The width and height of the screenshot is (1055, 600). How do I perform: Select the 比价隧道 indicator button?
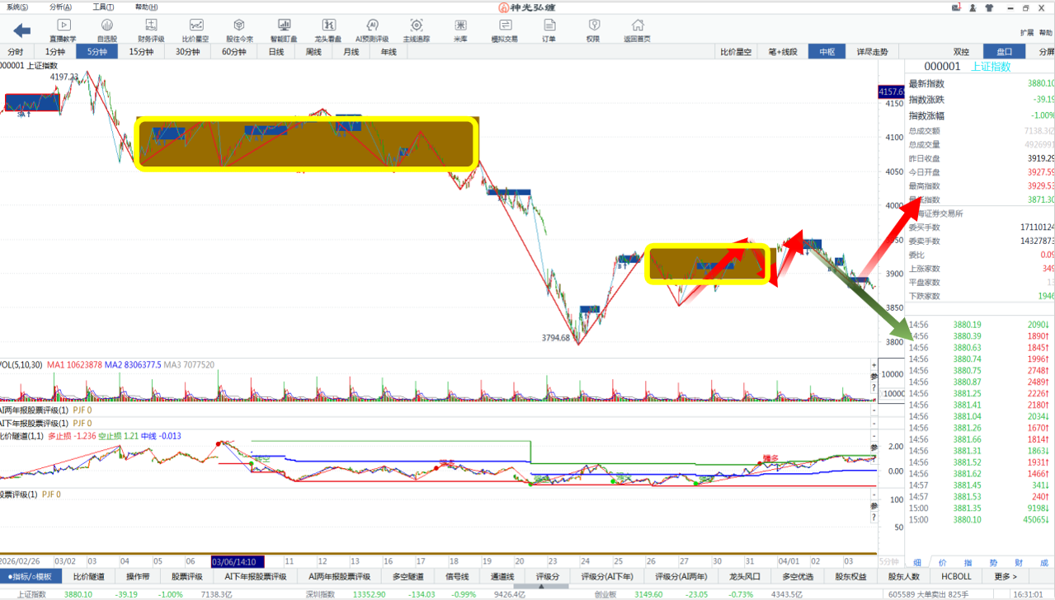[x=89, y=577]
